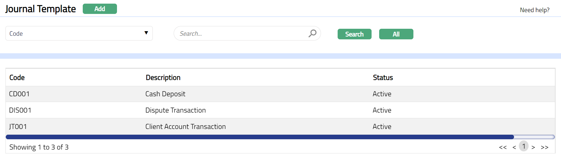
Task: Sort by the Status column header
Action: pyautogui.click(x=383, y=77)
